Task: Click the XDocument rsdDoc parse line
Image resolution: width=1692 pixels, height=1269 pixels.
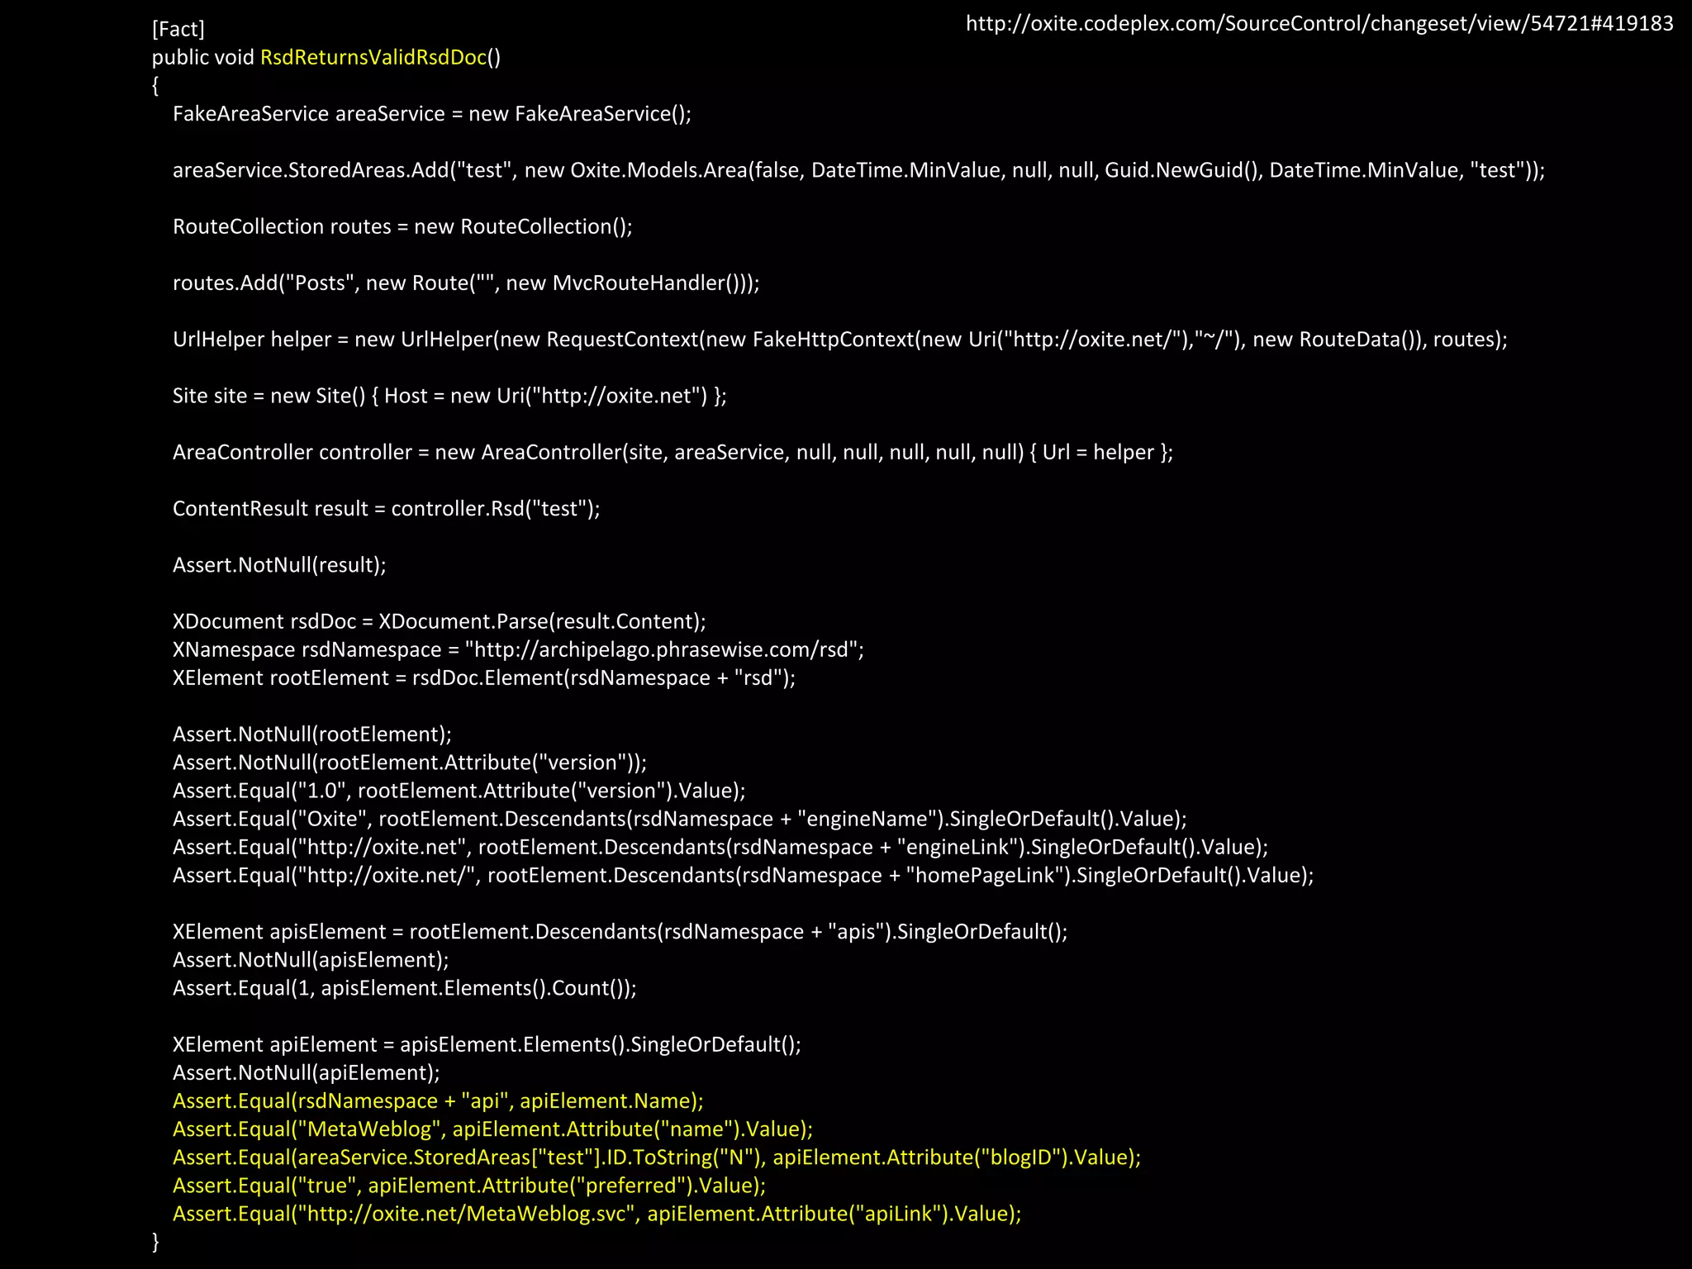Action: (x=440, y=621)
